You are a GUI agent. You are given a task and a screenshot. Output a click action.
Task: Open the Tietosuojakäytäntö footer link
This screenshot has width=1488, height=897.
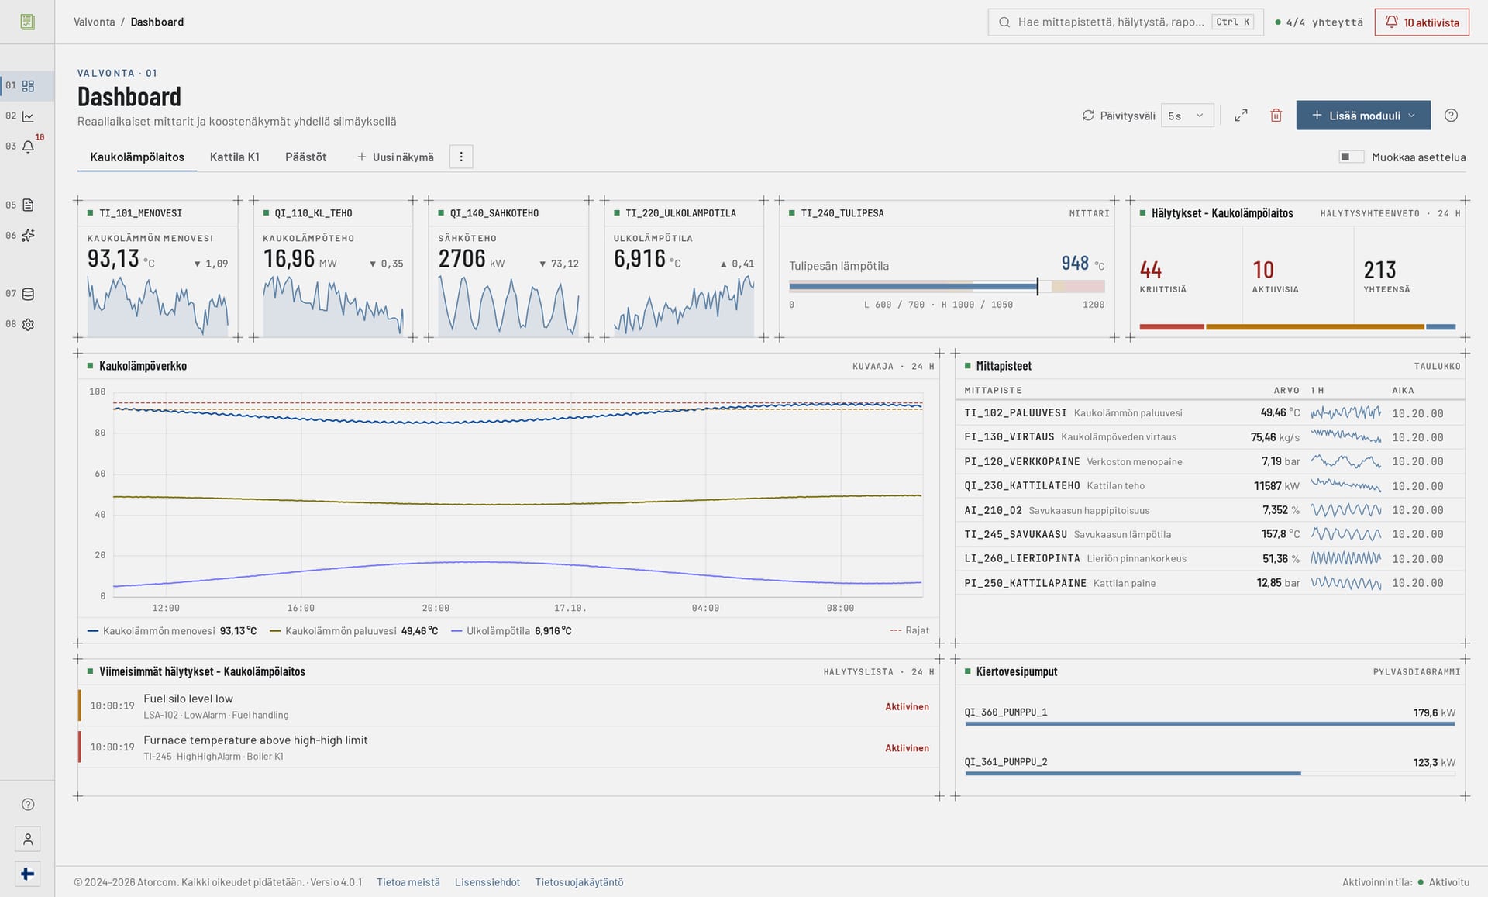579,882
